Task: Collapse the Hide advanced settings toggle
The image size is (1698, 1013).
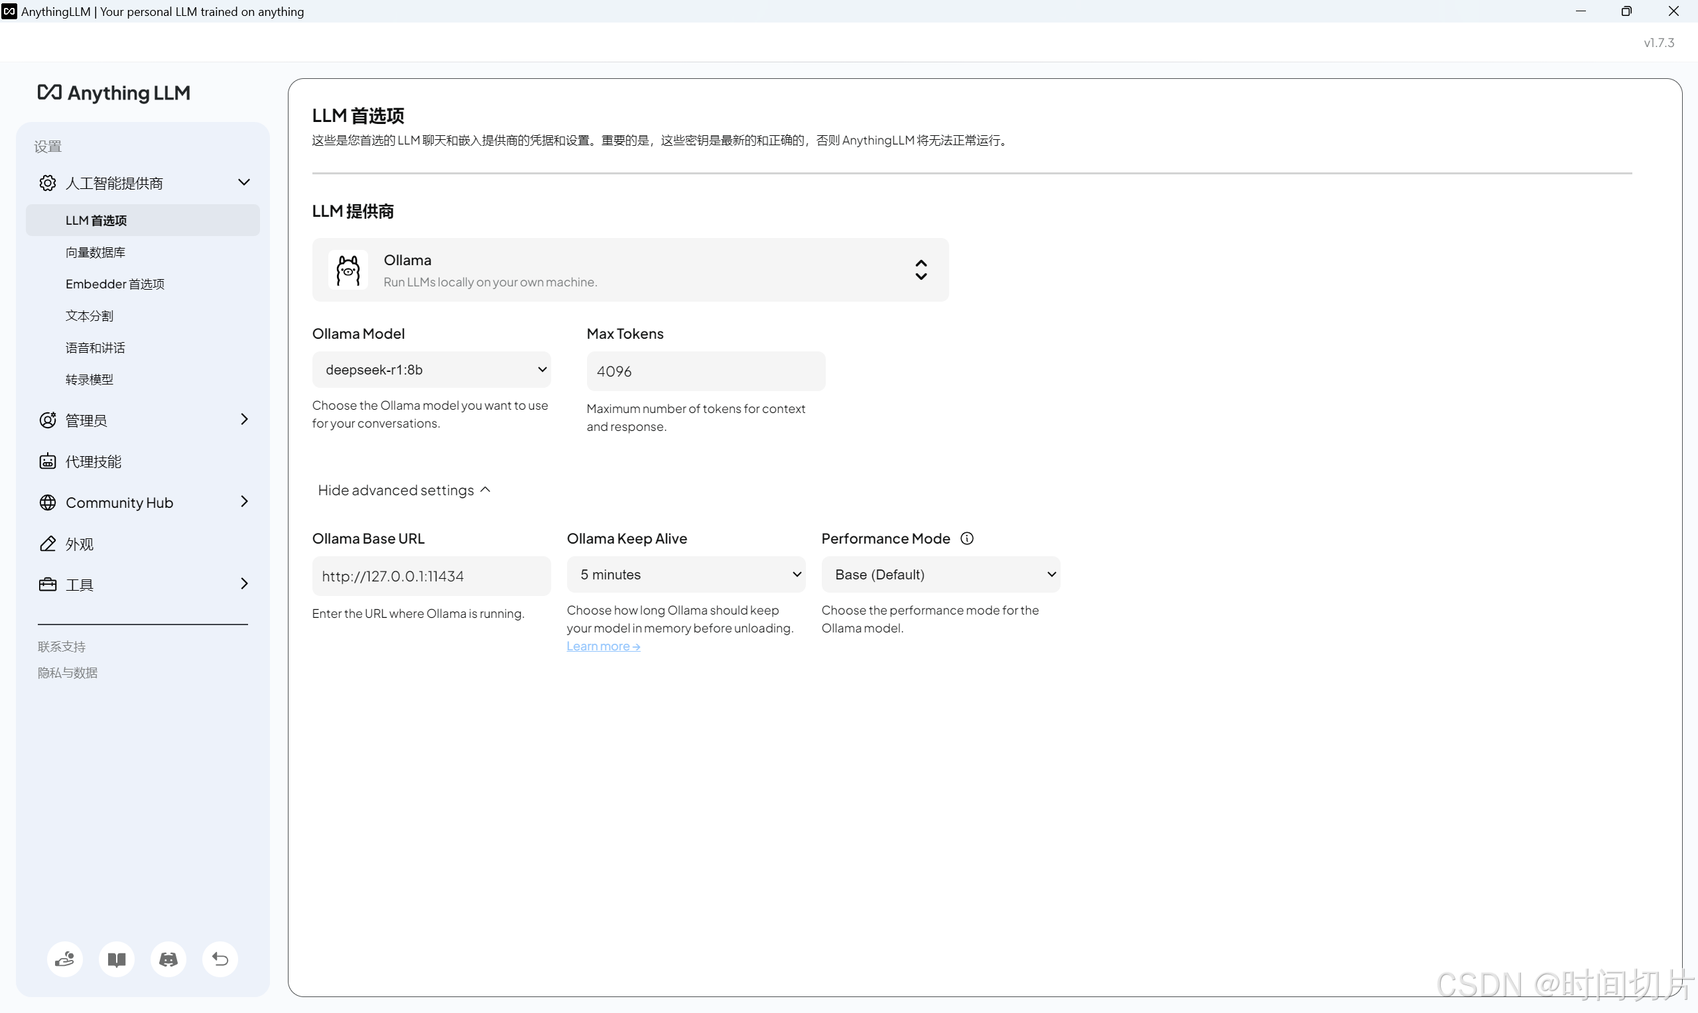Action: tap(403, 490)
